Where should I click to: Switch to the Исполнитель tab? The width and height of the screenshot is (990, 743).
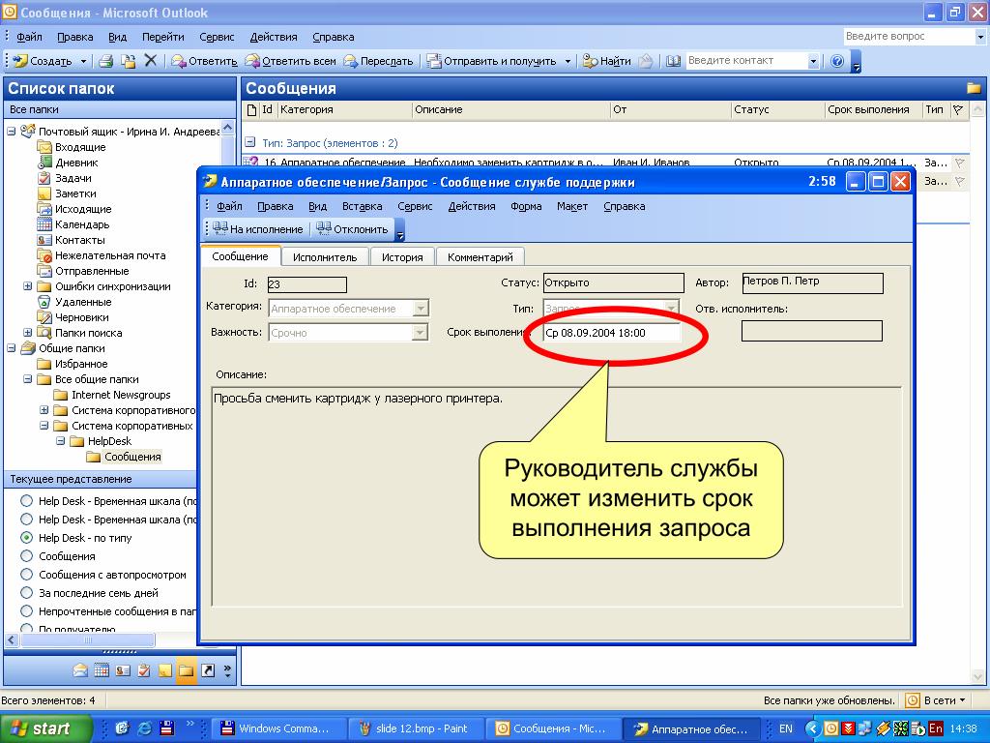pyautogui.click(x=325, y=257)
